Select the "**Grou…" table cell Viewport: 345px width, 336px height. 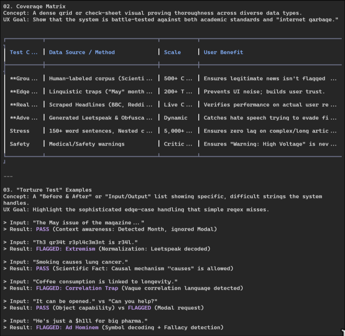click(24, 79)
